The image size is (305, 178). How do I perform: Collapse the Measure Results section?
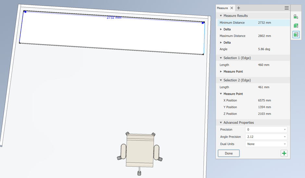pos(221,16)
